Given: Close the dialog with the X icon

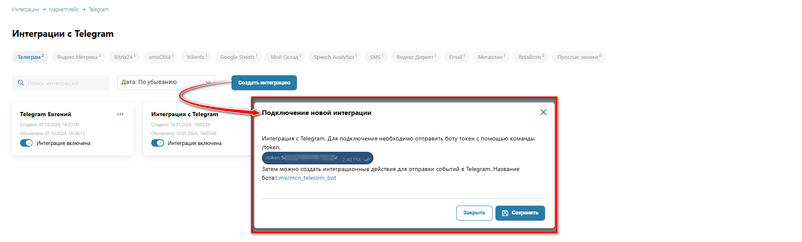Looking at the screenshot, I should coord(543,112).
